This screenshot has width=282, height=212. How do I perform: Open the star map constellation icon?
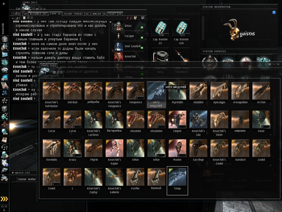tap(4, 93)
